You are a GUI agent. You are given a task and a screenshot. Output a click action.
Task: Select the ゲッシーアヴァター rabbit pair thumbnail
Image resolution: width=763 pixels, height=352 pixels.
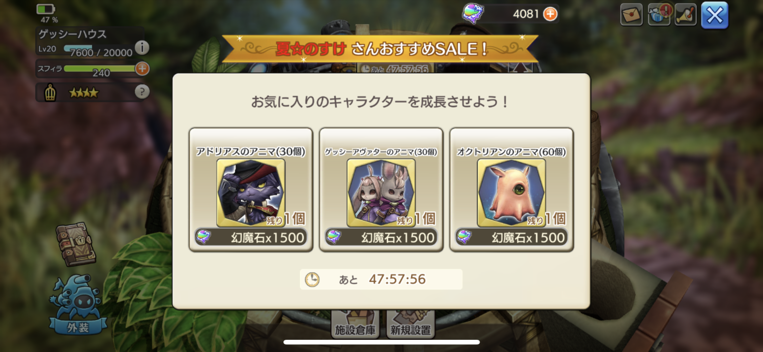pyautogui.click(x=381, y=193)
